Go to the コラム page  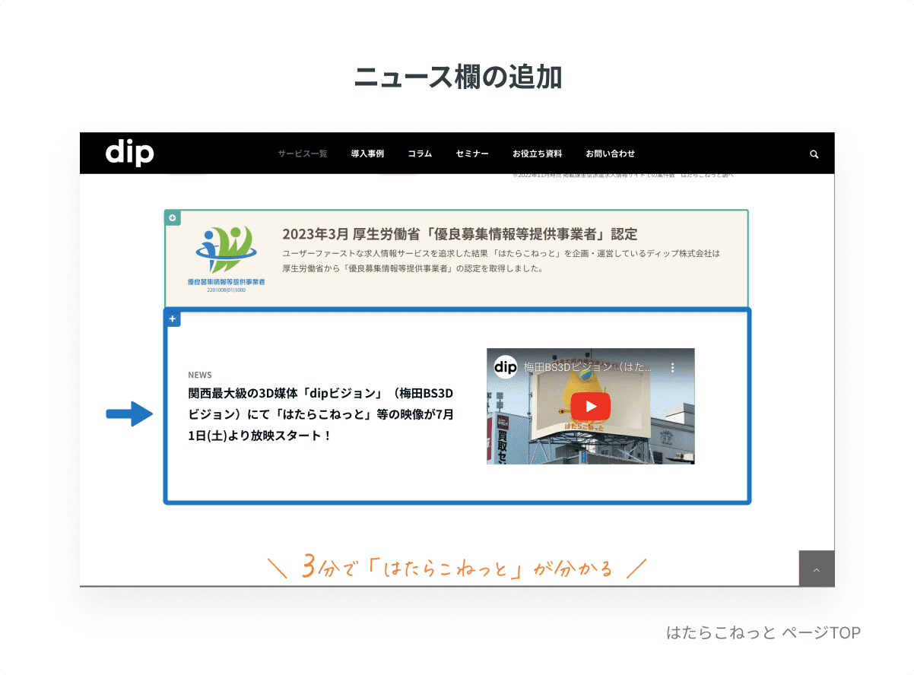(420, 154)
